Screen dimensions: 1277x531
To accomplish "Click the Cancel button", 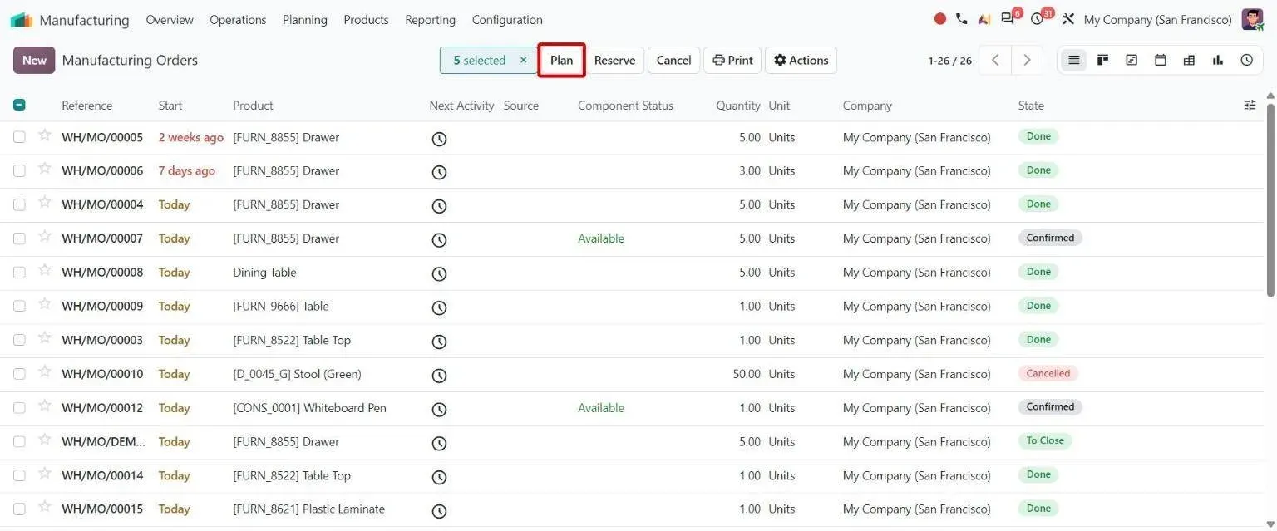I will pyautogui.click(x=673, y=60).
